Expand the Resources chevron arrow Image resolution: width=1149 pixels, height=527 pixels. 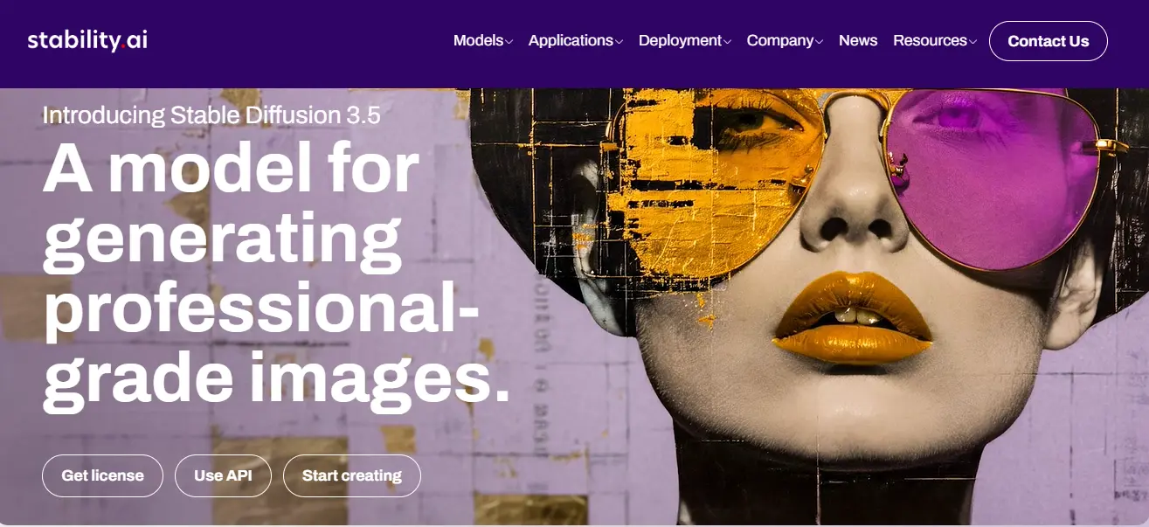(x=972, y=41)
